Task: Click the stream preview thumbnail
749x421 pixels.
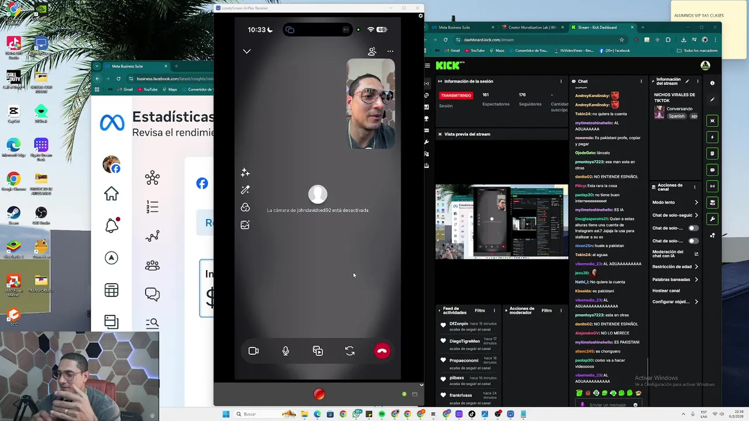Action: [x=501, y=222]
